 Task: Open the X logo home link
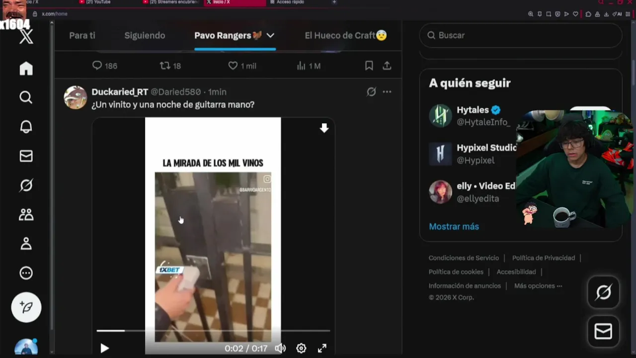[26, 36]
